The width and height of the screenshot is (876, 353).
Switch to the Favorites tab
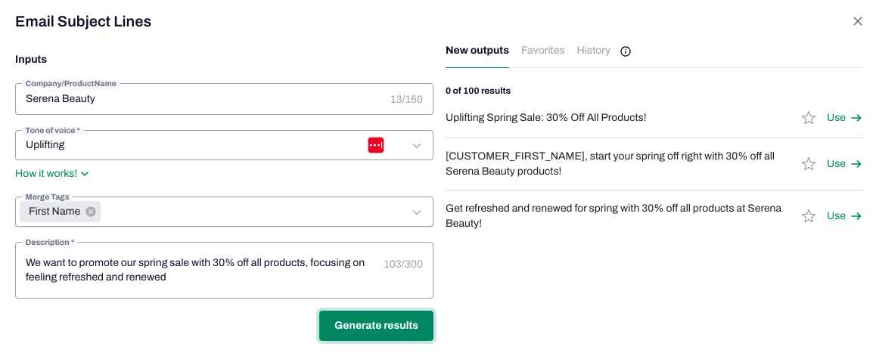pos(543,51)
